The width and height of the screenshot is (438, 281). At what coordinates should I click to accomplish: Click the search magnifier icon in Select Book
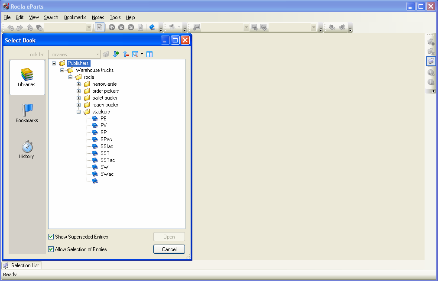[x=135, y=54]
